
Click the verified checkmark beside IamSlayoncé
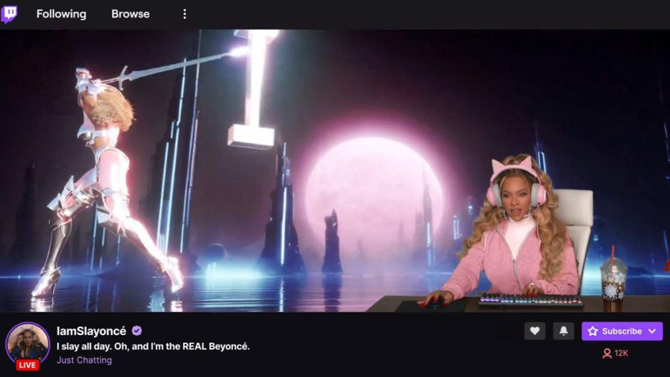click(137, 331)
